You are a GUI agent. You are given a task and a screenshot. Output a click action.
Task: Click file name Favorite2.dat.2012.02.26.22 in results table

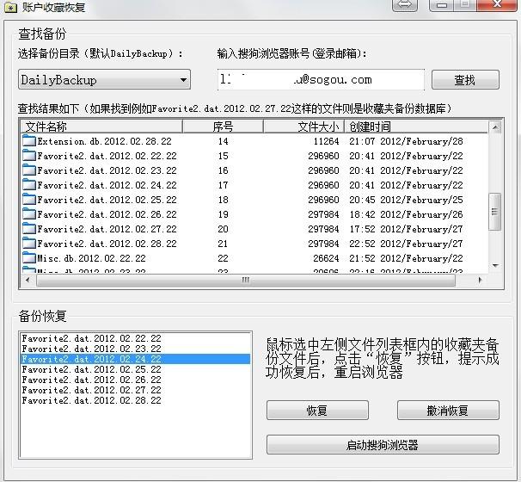tap(107, 214)
